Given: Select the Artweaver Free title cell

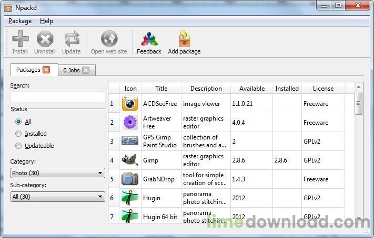Looking at the screenshot, I should click(x=161, y=123).
